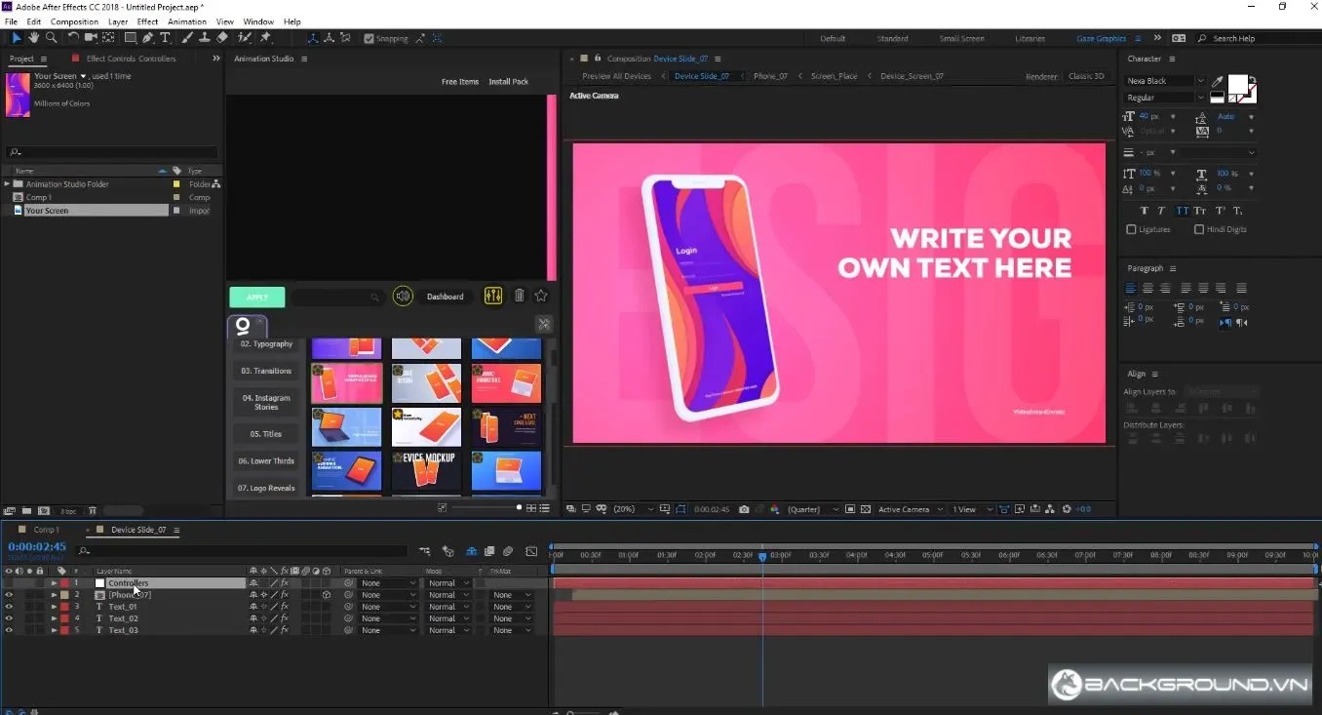Toggle Frame Blending for timeline layers
1322x715 pixels.
489,552
